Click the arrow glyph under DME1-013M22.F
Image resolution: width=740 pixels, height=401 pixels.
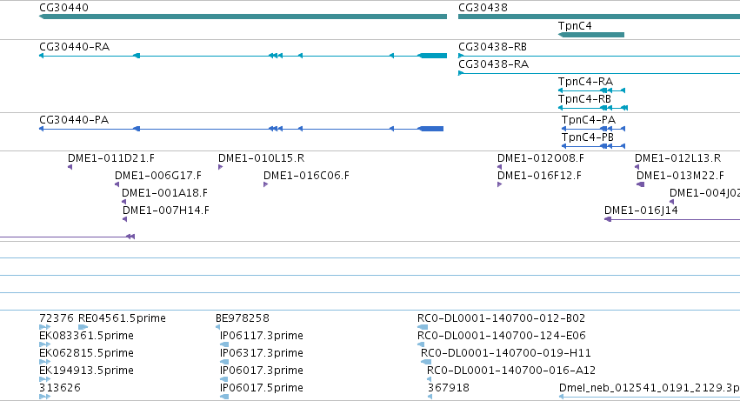coord(640,184)
